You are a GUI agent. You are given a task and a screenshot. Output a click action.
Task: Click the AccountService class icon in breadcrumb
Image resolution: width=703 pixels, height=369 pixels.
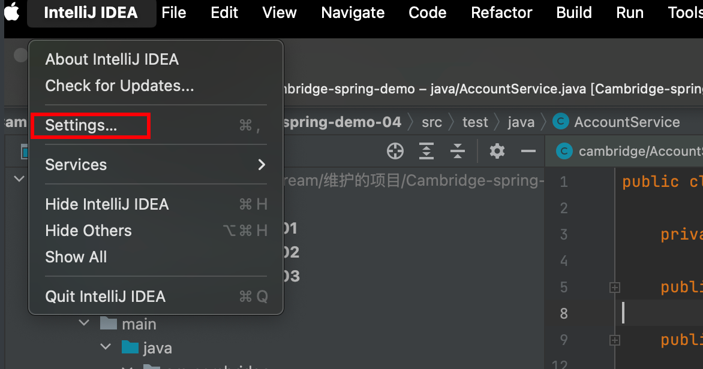coord(561,122)
